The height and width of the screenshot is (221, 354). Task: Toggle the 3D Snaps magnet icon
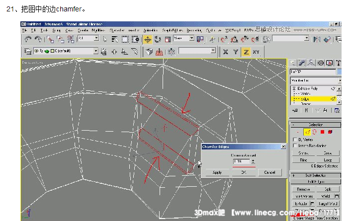224,39
